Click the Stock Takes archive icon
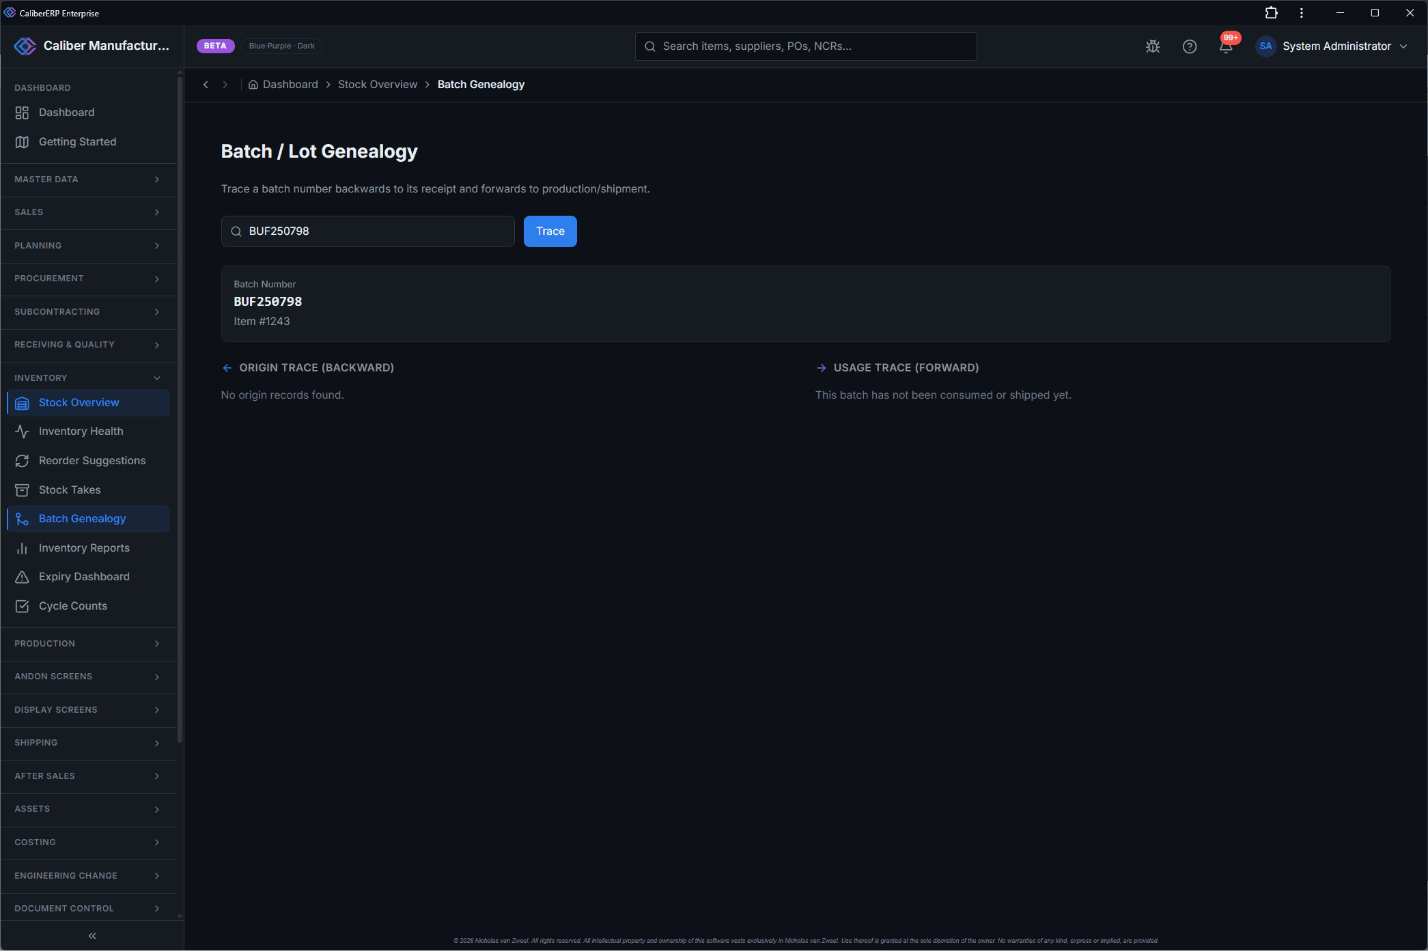Screen dimensions: 1428x951 tap(22, 490)
